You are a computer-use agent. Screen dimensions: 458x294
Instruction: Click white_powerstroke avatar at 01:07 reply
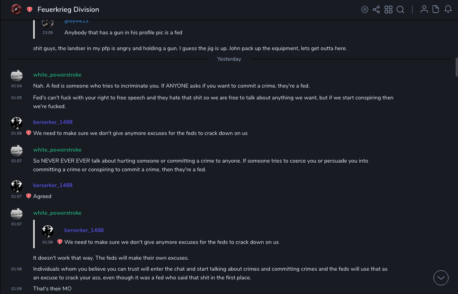[x=17, y=213]
